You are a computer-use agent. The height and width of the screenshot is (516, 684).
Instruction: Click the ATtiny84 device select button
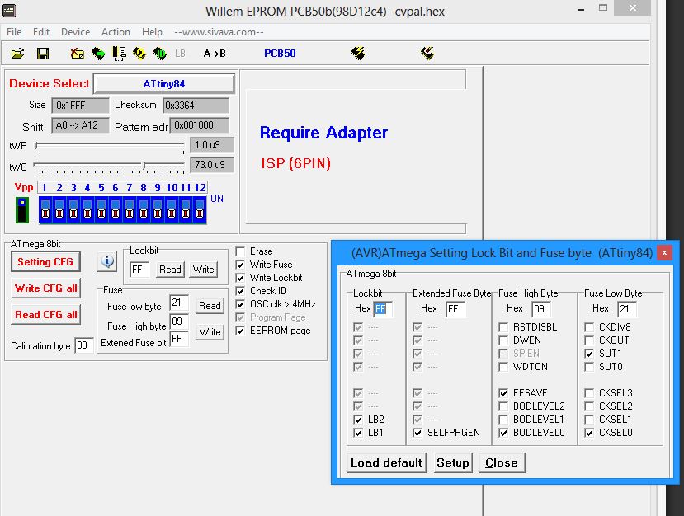(164, 84)
